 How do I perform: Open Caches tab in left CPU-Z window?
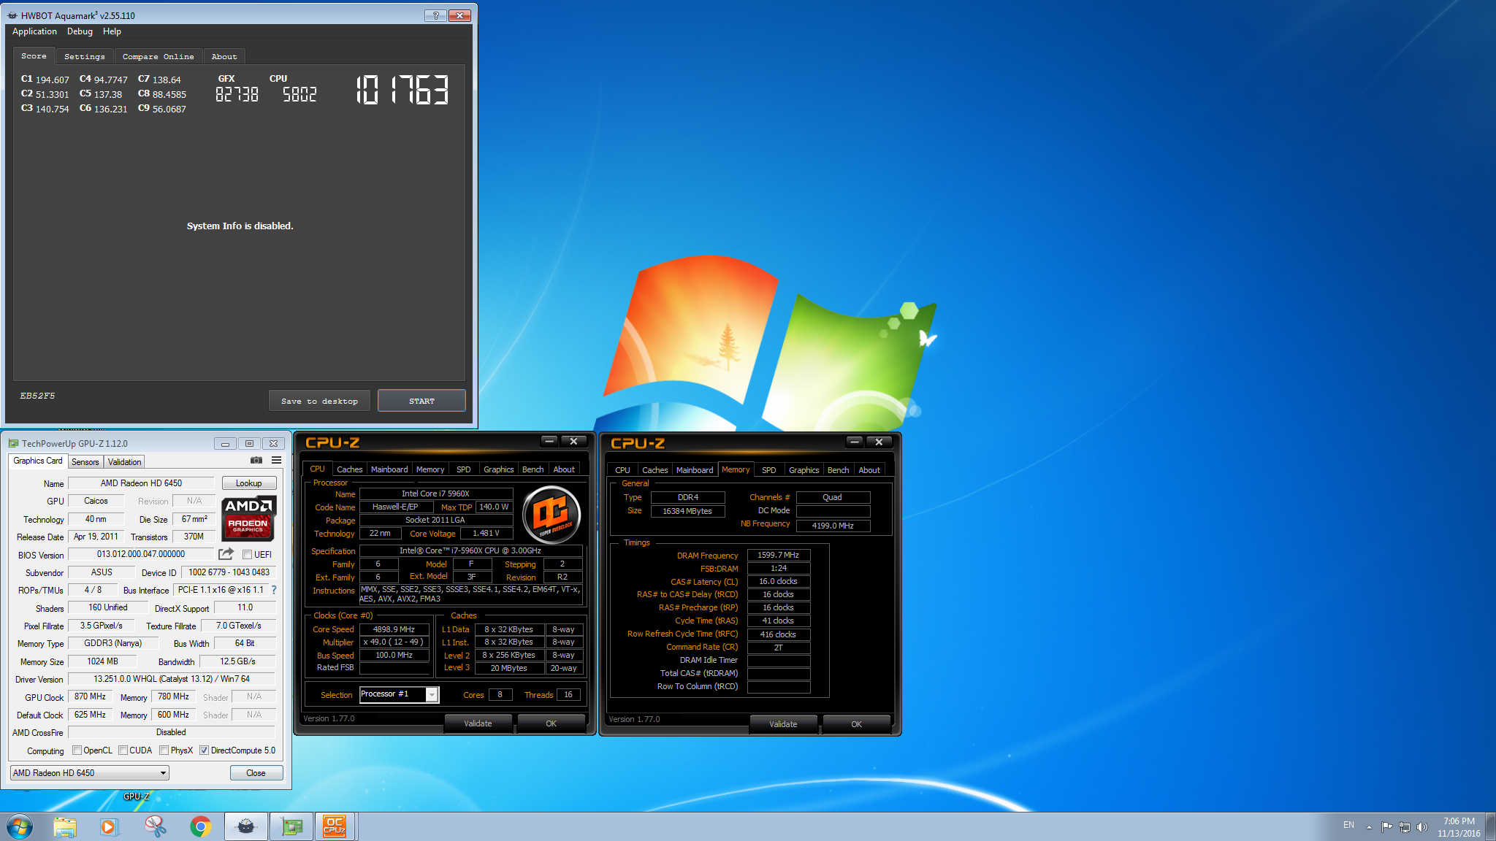[x=349, y=469]
